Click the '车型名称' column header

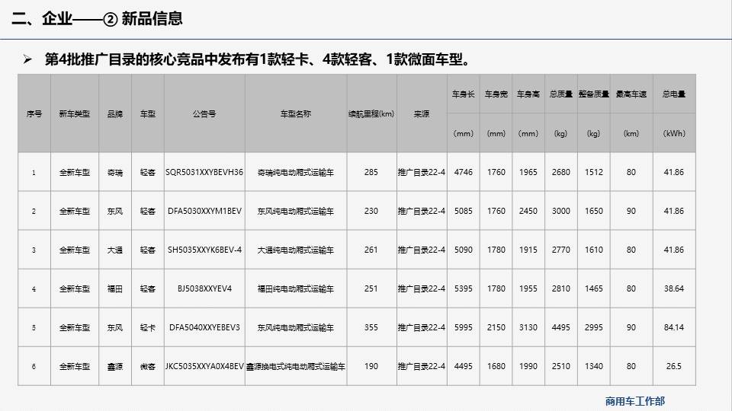pyautogui.click(x=296, y=113)
